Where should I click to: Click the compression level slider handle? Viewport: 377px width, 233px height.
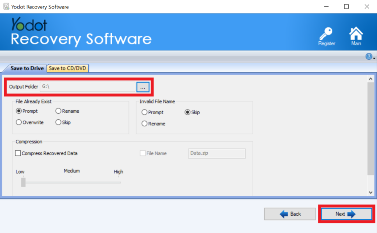pyautogui.click(x=23, y=182)
